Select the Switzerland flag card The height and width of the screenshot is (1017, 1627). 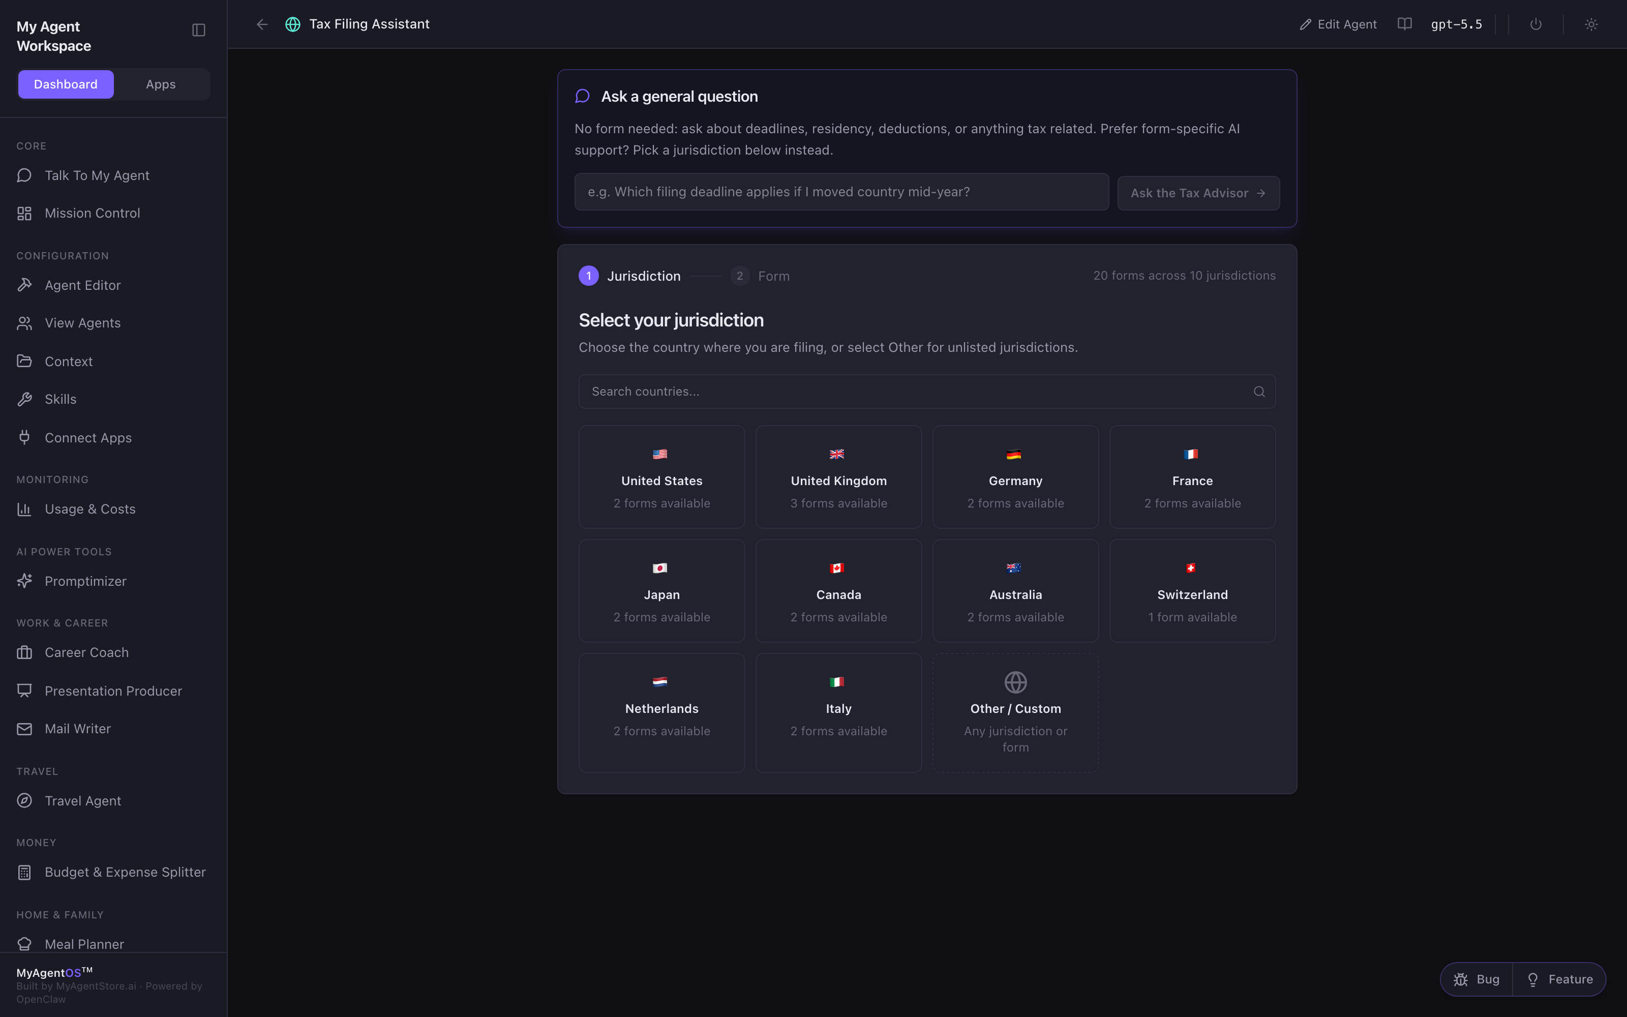pyautogui.click(x=1192, y=590)
